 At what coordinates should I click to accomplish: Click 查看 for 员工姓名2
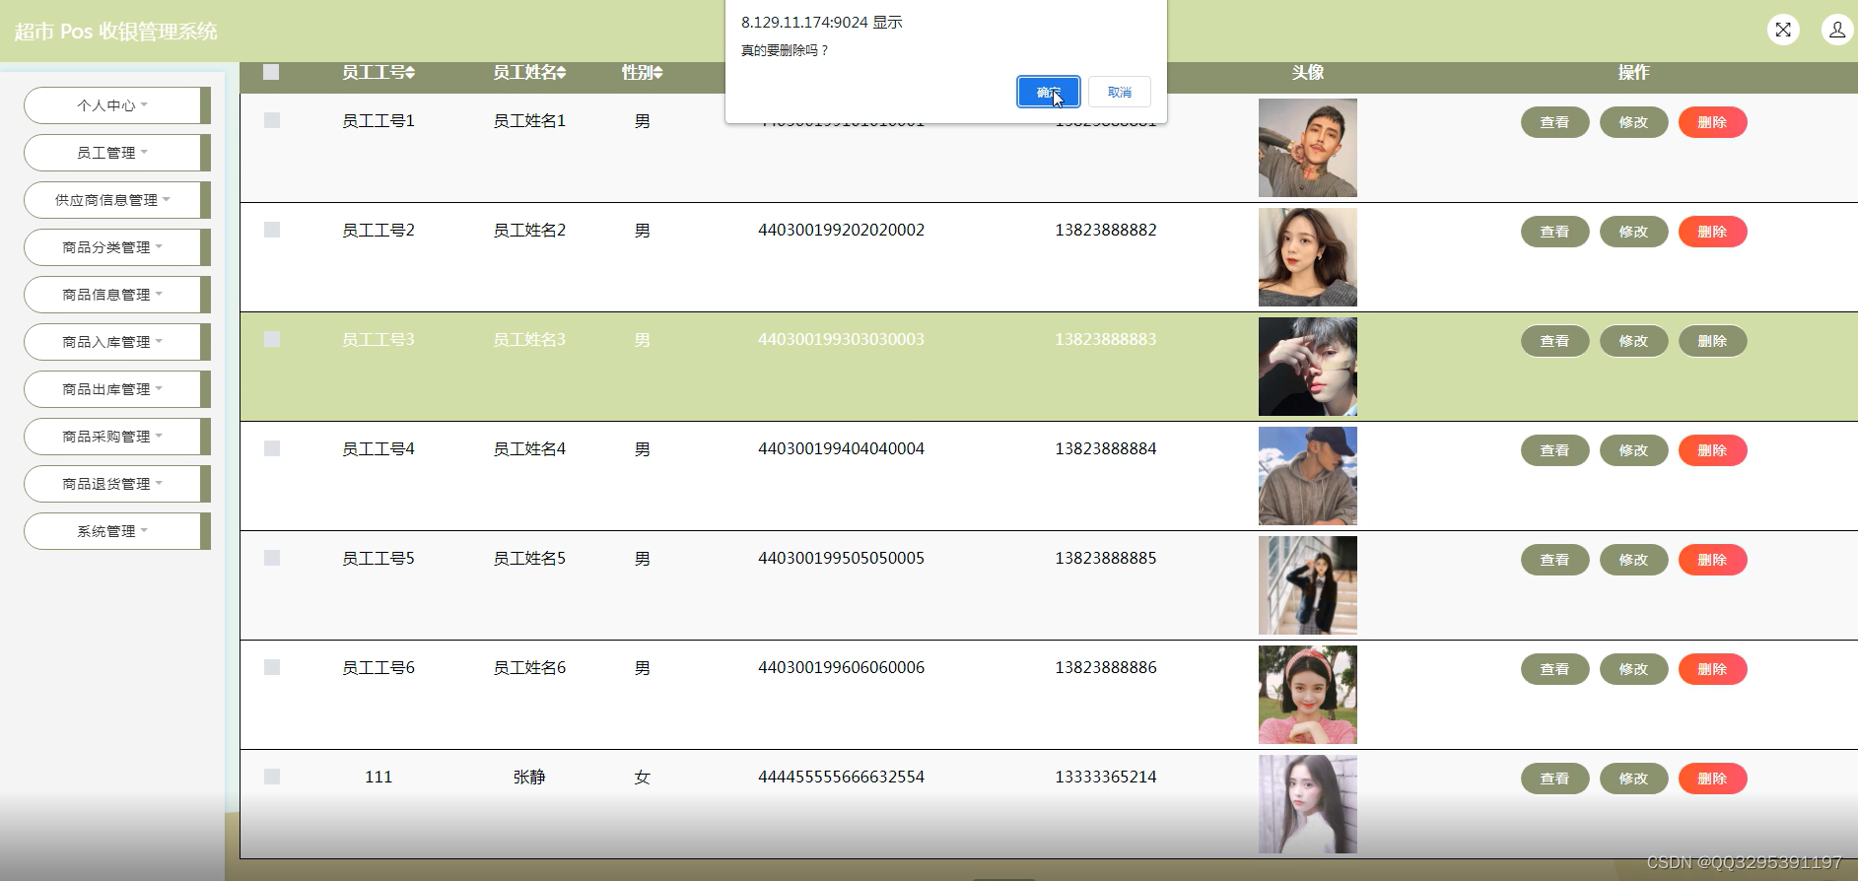pyautogui.click(x=1554, y=232)
